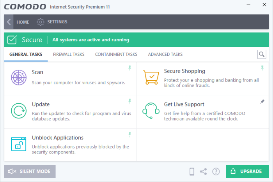Screen dimensions: 273x182
Task: Switch to FIREWALL TASKS tab
Action: coord(69,55)
